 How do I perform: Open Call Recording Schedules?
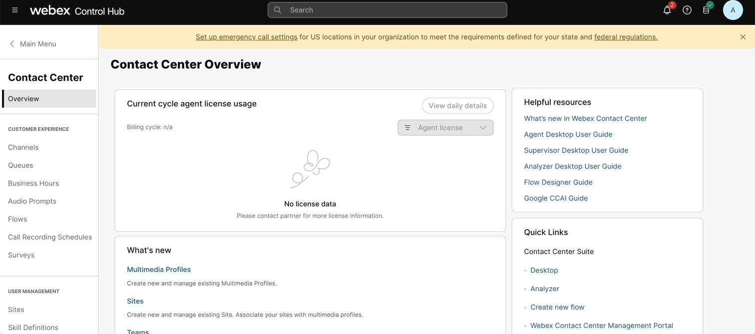click(50, 237)
